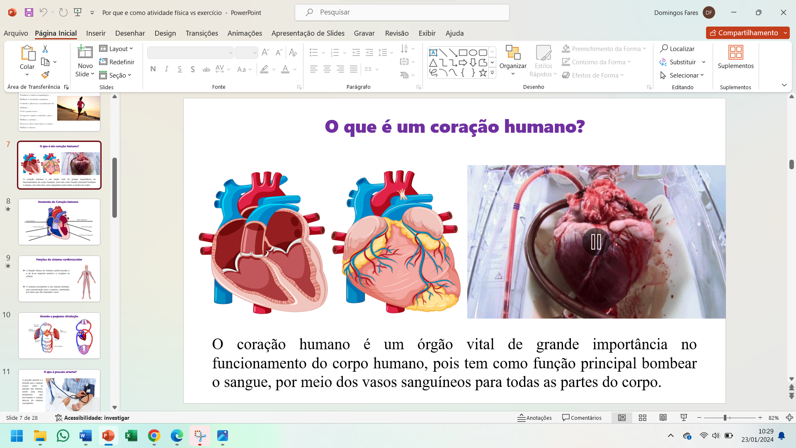The image size is (796, 448).
Task: Increase font size with large A icon
Action: tap(266, 53)
